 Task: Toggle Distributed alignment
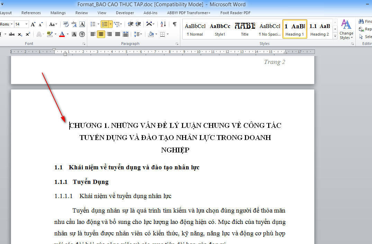click(x=126, y=34)
